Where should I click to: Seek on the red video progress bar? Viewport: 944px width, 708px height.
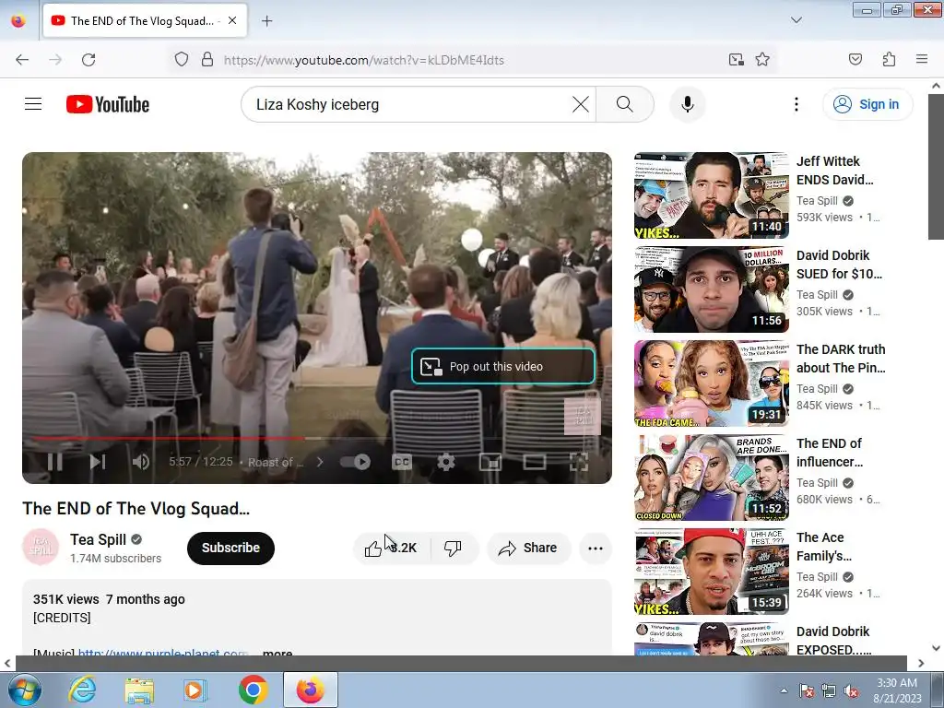tap(169, 438)
